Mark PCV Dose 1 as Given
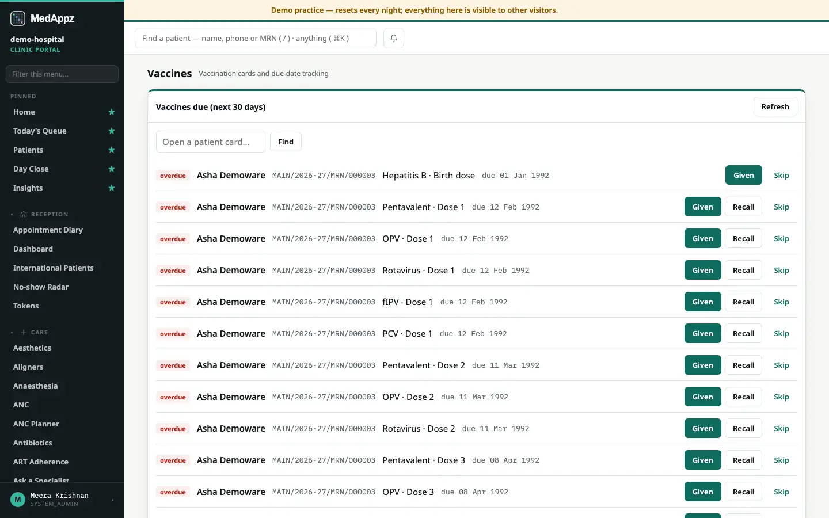 pyautogui.click(x=702, y=334)
